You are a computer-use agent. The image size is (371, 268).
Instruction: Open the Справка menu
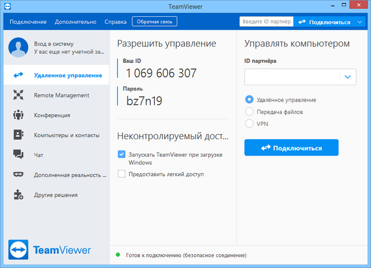click(x=115, y=22)
